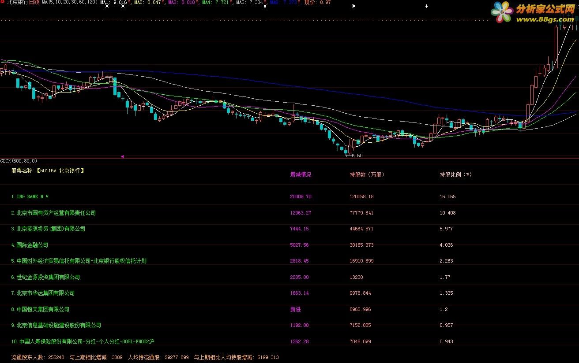Click the 0.943 holding percentage
This screenshot has width=579, height=363.
[446, 341]
